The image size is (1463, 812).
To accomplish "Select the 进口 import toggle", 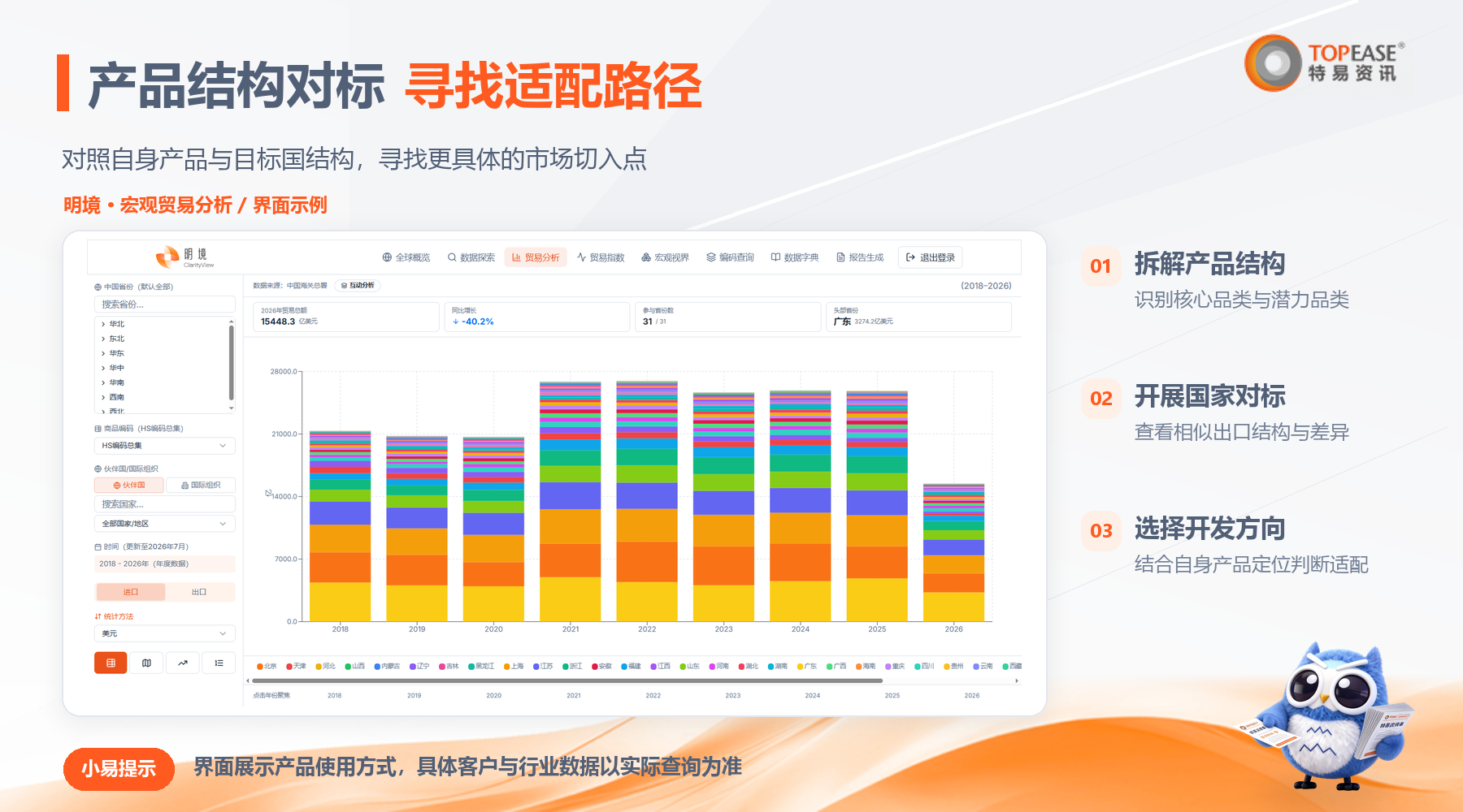I will coord(130,592).
